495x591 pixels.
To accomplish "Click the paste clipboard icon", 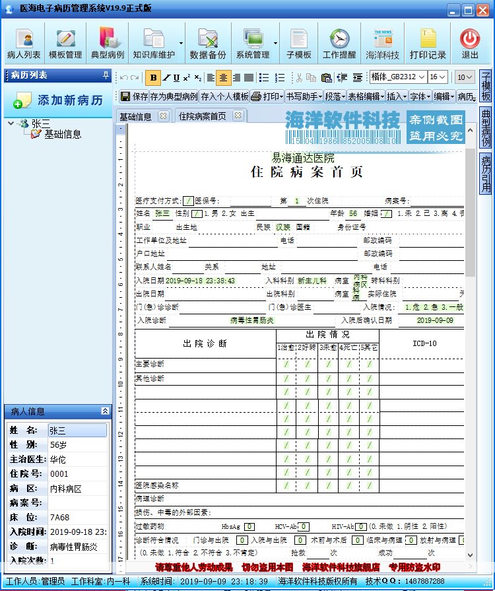I will [x=326, y=78].
